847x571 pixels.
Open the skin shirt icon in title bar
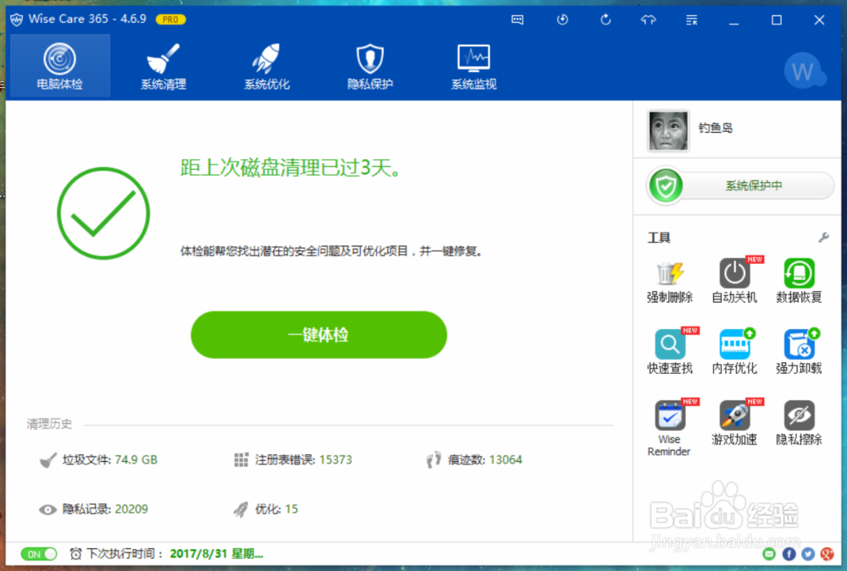coord(648,20)
